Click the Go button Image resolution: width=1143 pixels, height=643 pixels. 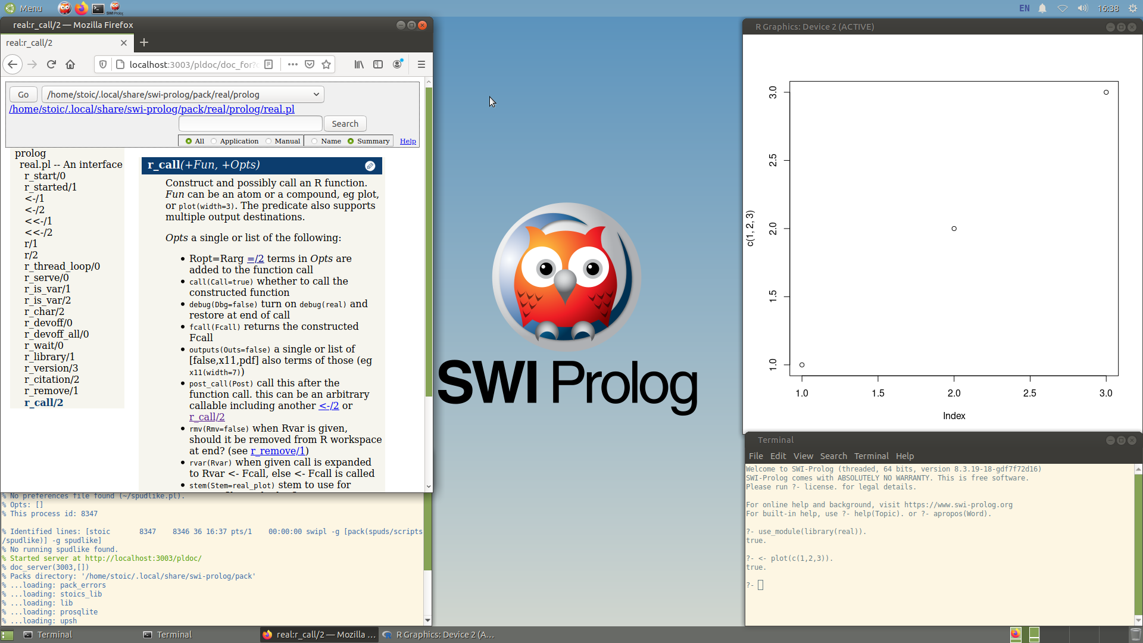23,94
